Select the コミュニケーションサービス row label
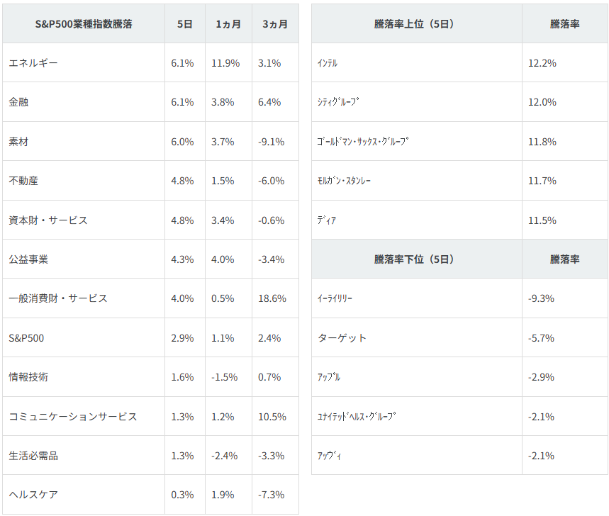The width and height of the screenshot is (609, 516). (x=73, y=417)
